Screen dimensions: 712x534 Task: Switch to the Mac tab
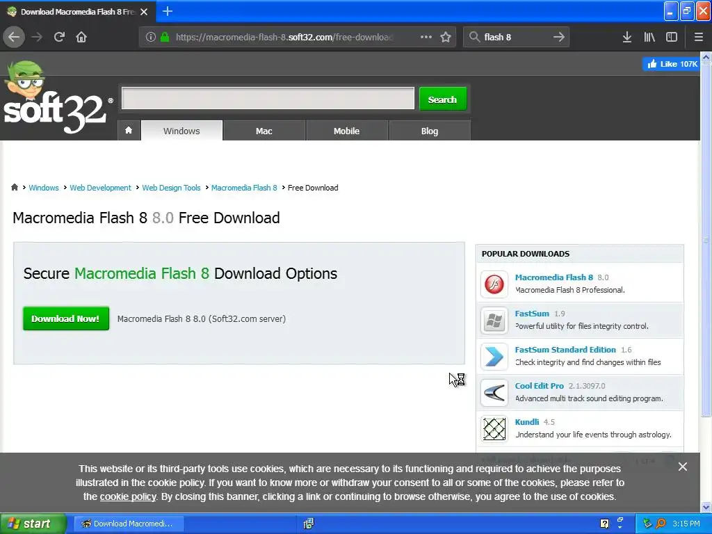pos(264,131)
